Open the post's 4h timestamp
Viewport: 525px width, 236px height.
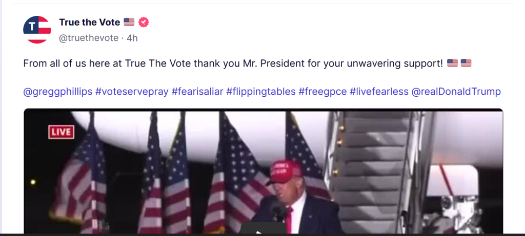(132, 38)
